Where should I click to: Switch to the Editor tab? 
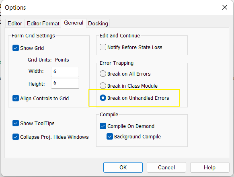click(x=15, y=23)
